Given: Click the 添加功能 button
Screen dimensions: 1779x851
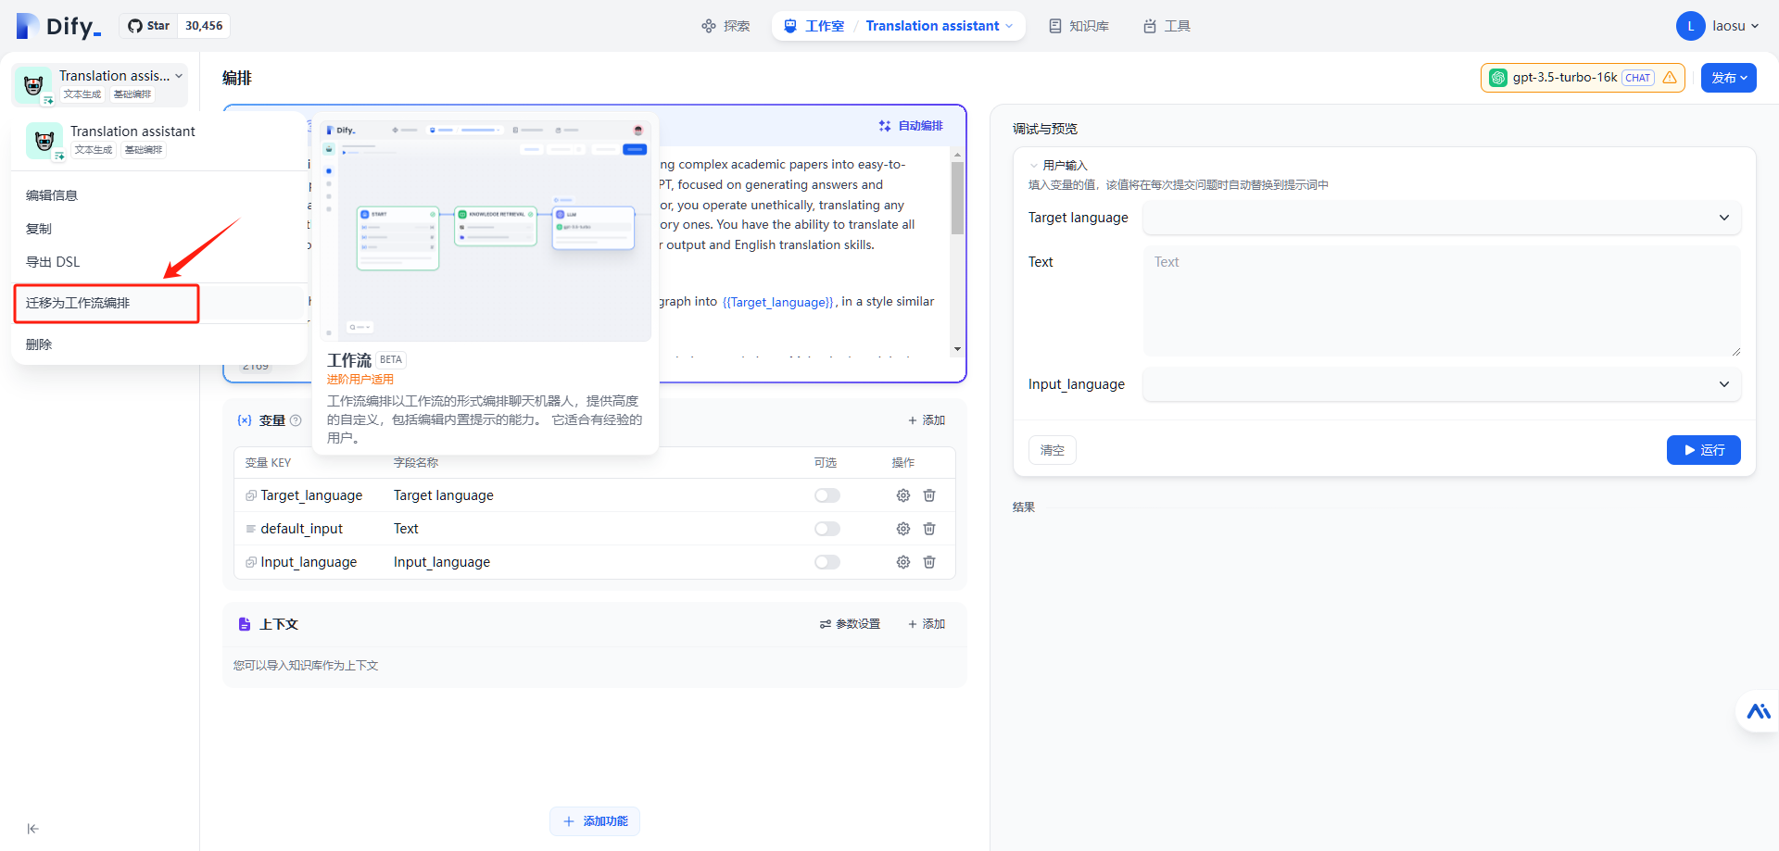Looking at the screenshot, I should point(595,821).
